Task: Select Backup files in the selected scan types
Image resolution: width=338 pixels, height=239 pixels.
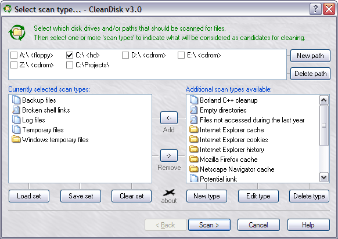Action: (39, 100)
